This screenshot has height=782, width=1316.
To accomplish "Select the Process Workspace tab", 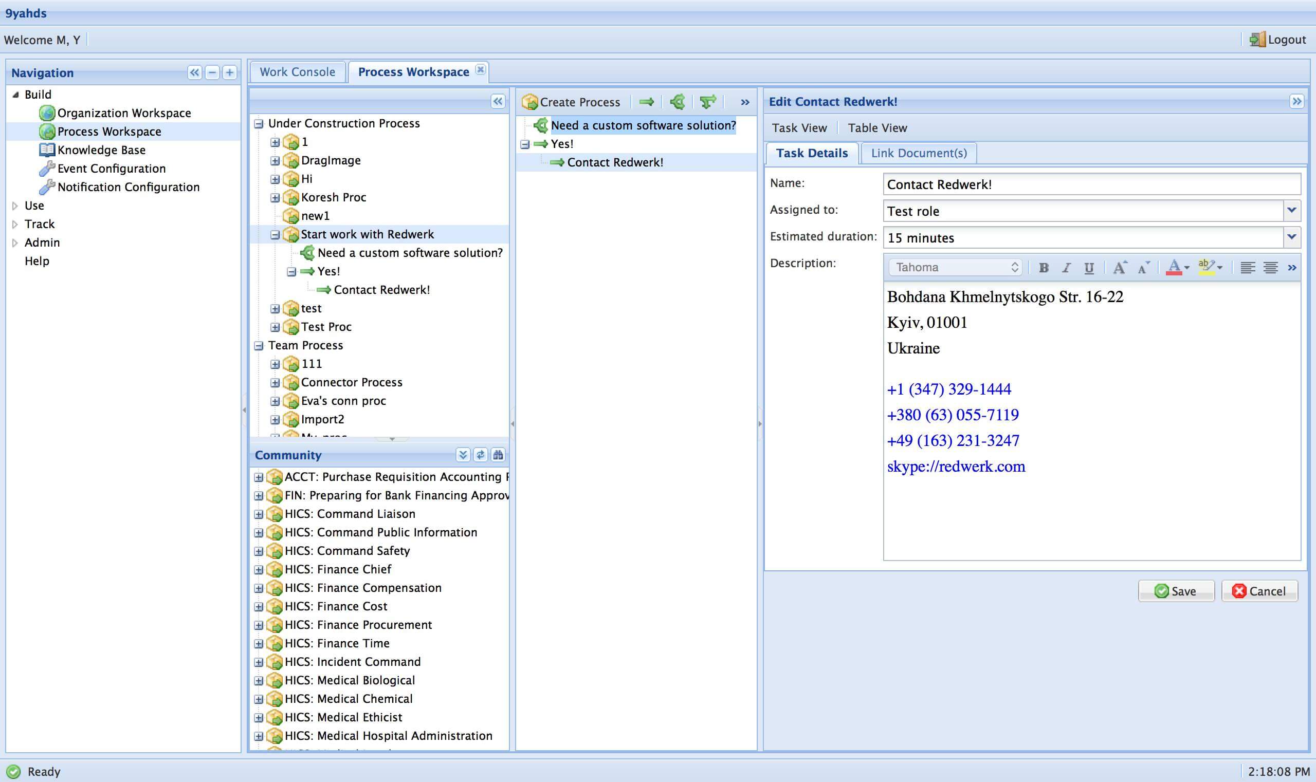I will (x=413, y=71).
